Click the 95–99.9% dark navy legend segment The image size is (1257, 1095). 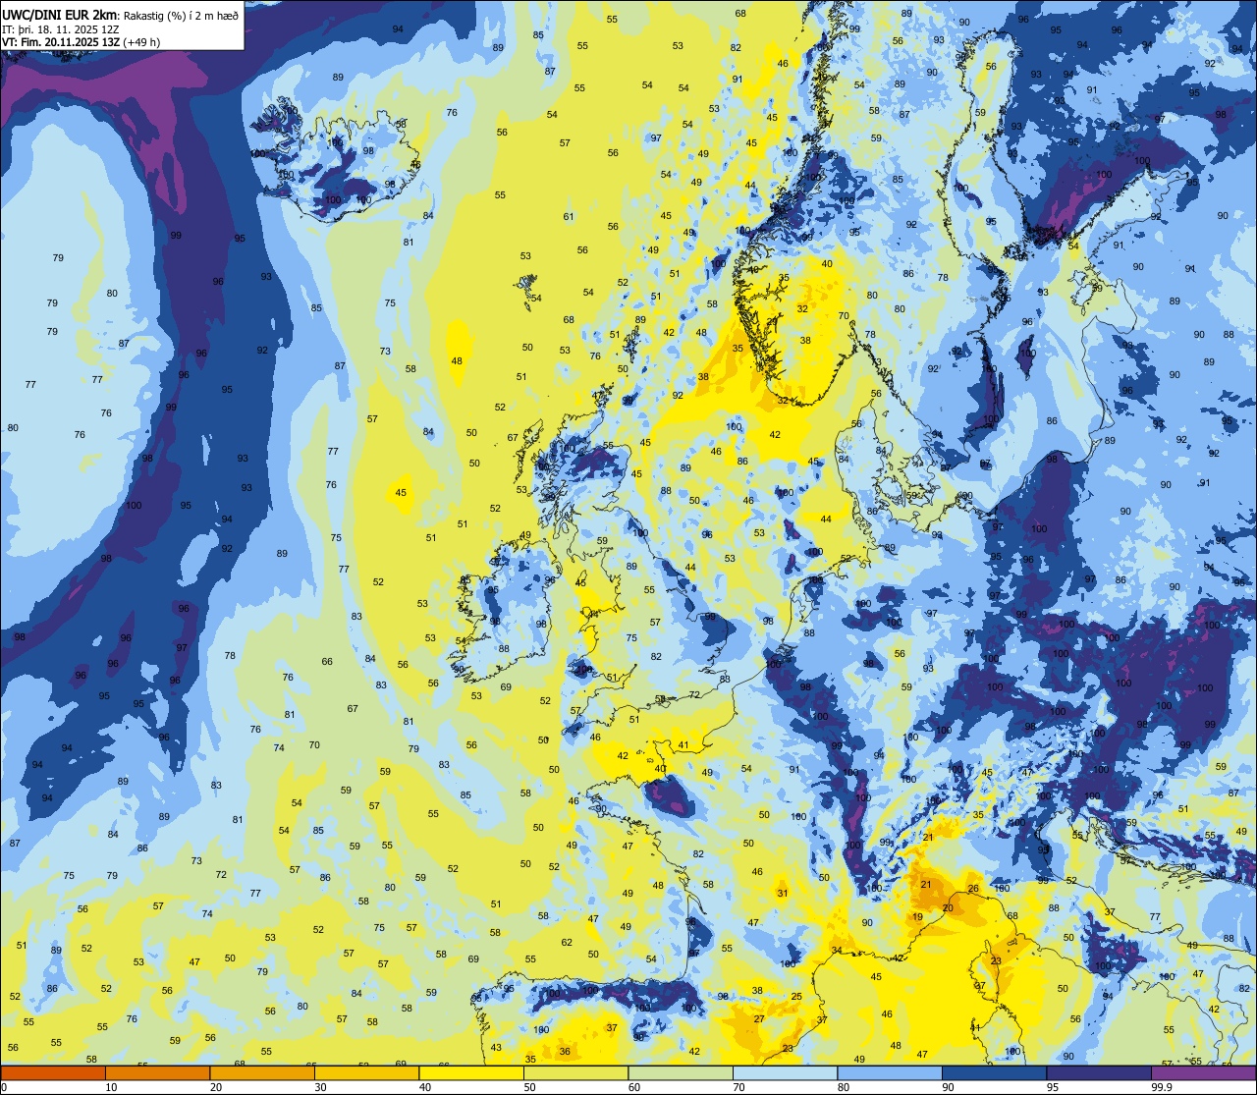tap(1099, 1073)
